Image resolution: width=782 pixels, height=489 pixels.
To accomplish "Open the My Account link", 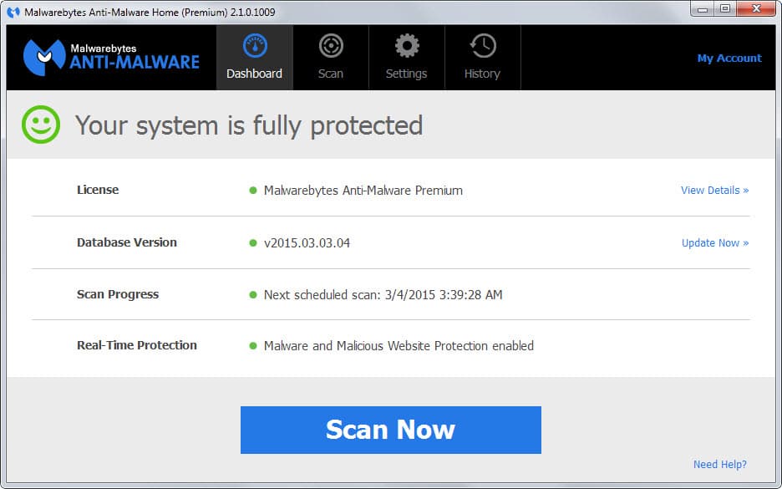I will (x=729, y=59).
